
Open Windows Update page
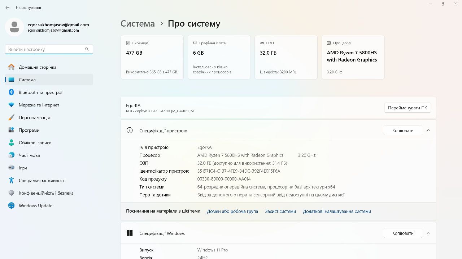(49, 206)
